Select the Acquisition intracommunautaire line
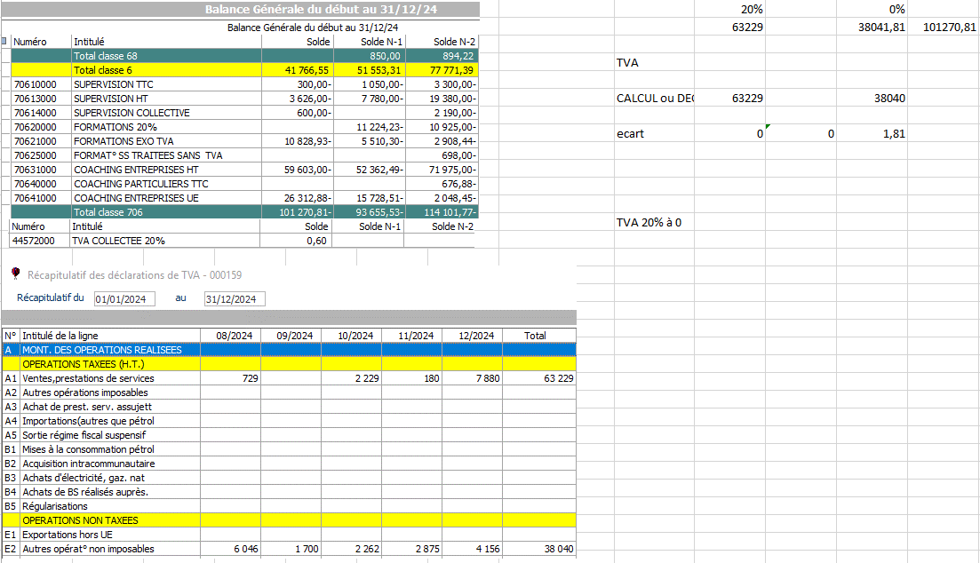980x563 pixels. click(289, 464)
